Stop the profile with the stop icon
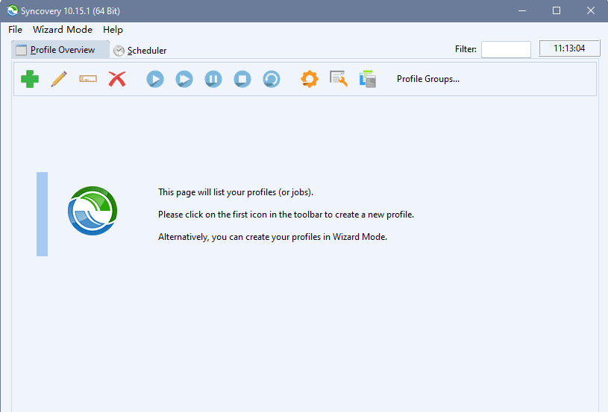 click(x=242, y=79)
